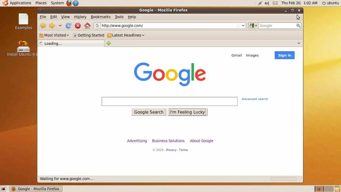Open the Terms link
This screenshot has width=341, height=192.
pos(184,150)
